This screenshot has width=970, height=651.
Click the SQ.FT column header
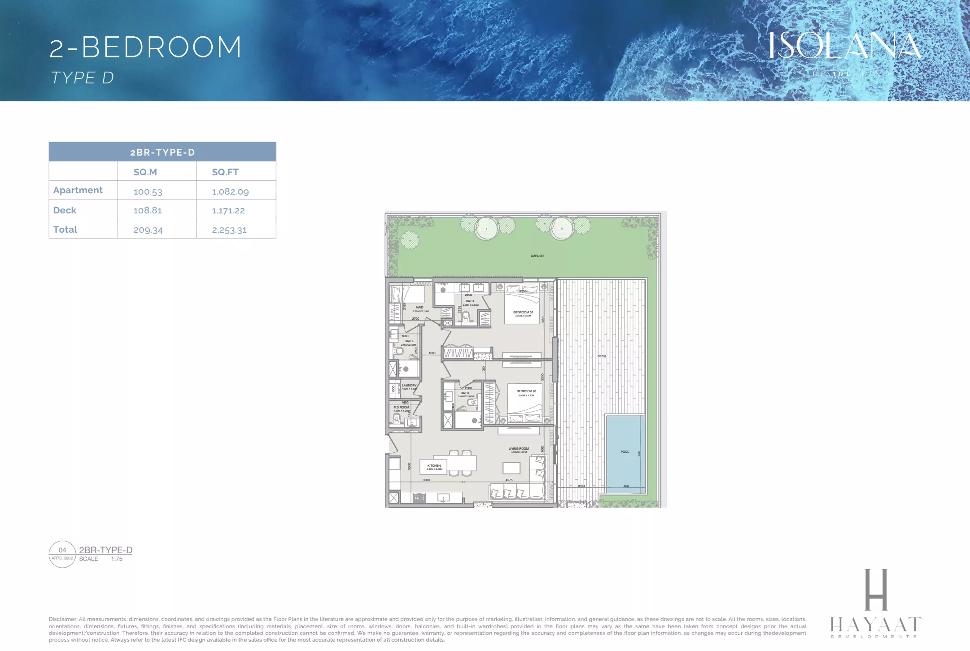[x=225, y=172]
